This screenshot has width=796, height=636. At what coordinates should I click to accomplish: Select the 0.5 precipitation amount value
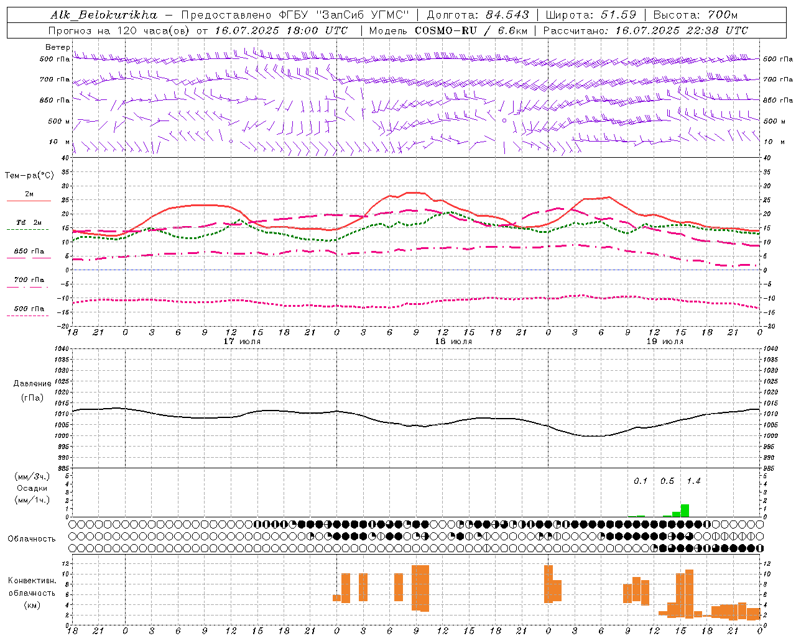tap(667, 481)
